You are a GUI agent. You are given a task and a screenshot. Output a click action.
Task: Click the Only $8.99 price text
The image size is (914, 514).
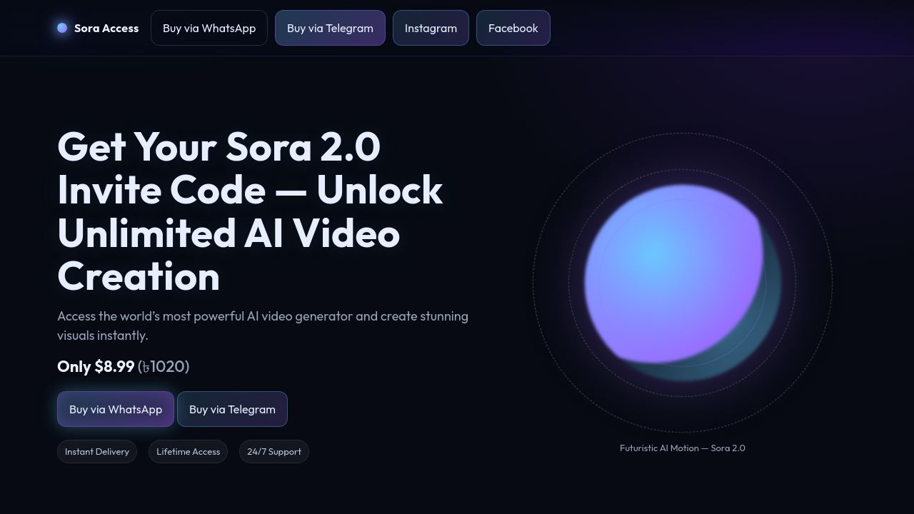click(x=96, y=366)
